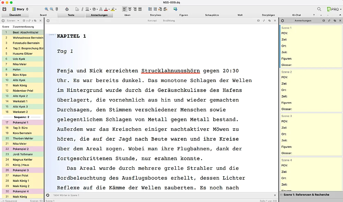This screenshot has width=343, height=202.
Task: Click the misspelled word Strucklahnungshörn
Action: (170, 71)
